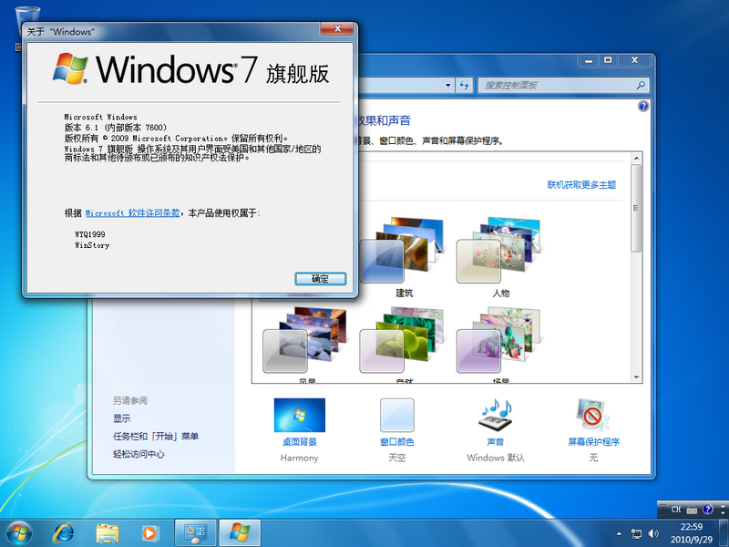Maximize the control panel window
The height and width of the screenshot is (547, 729).
[x=608, y=60]
